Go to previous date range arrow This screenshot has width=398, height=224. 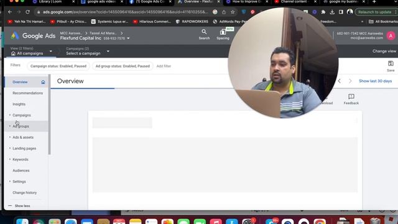point(340,81)
